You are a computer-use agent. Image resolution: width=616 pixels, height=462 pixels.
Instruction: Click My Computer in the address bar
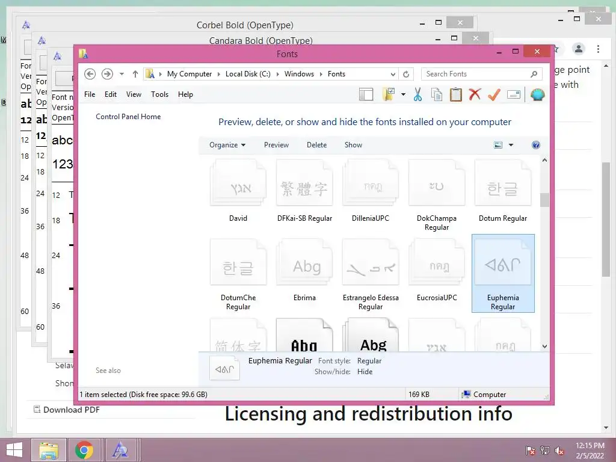pos(189,74)
